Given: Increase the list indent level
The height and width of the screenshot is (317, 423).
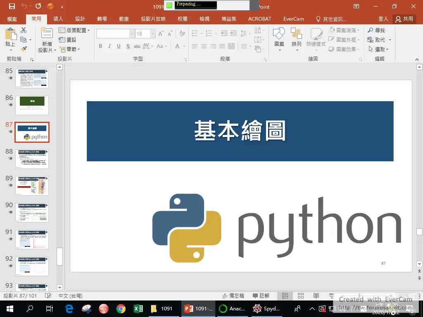Looking at the screenshot, I should click(233, 33).
